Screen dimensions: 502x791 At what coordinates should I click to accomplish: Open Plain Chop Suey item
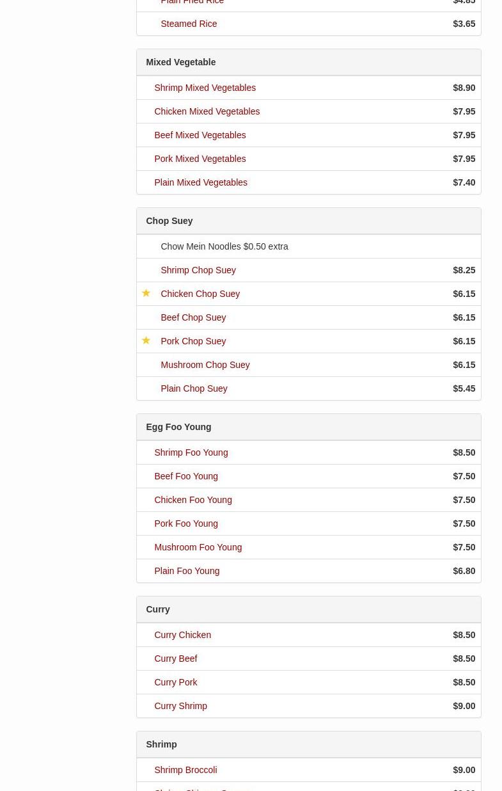point(194,388)
